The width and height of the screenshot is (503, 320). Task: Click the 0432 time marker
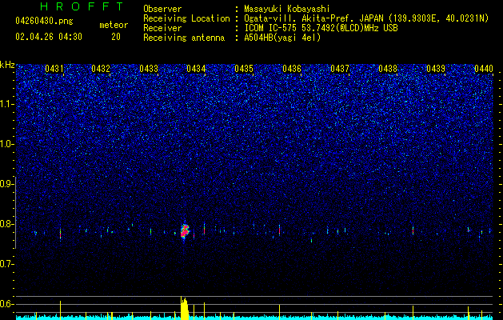pos(101,69)
